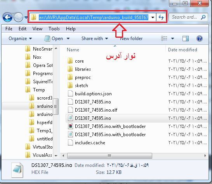
Task: Click the Forward navigation arrow
Action: pyautogui.click(x=18, y=18)
